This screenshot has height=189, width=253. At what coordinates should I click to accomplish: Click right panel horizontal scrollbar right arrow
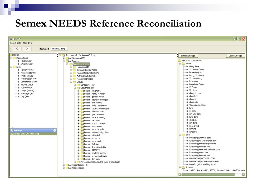tap(243, 175)
